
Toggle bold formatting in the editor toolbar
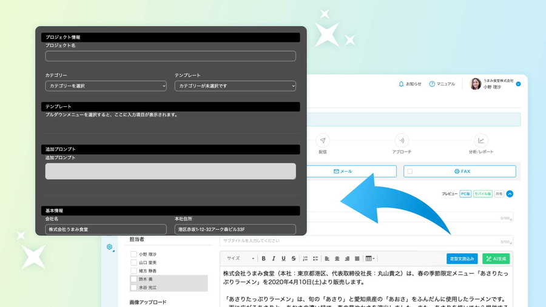pyautogui.click(x=263, y=258)
